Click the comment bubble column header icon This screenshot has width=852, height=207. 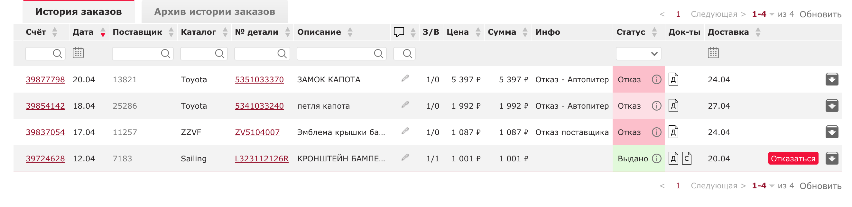(x=399, y=32)
